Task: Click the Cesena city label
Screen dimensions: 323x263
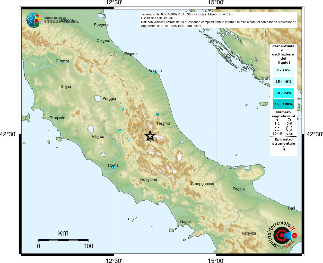Action: (x=103, y=41)
